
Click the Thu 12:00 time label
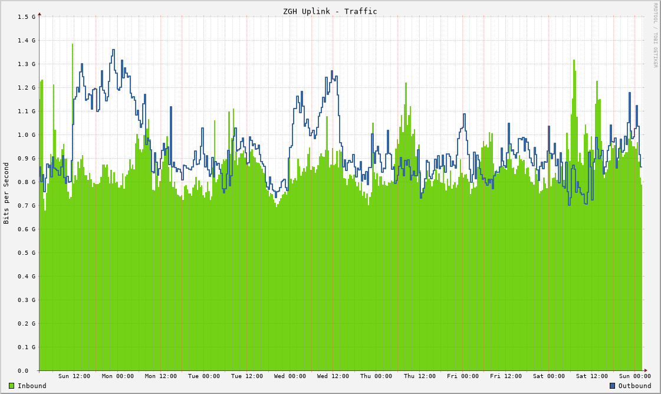point(419,376)
